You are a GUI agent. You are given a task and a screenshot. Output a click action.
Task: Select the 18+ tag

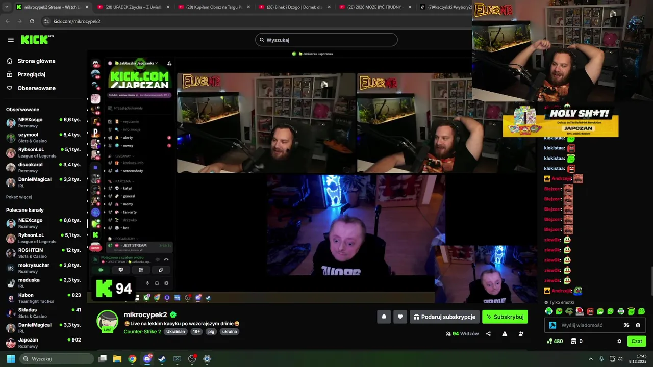[x=196, y=331]
